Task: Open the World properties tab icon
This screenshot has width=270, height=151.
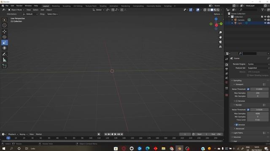Action: [x=227, y=83]
